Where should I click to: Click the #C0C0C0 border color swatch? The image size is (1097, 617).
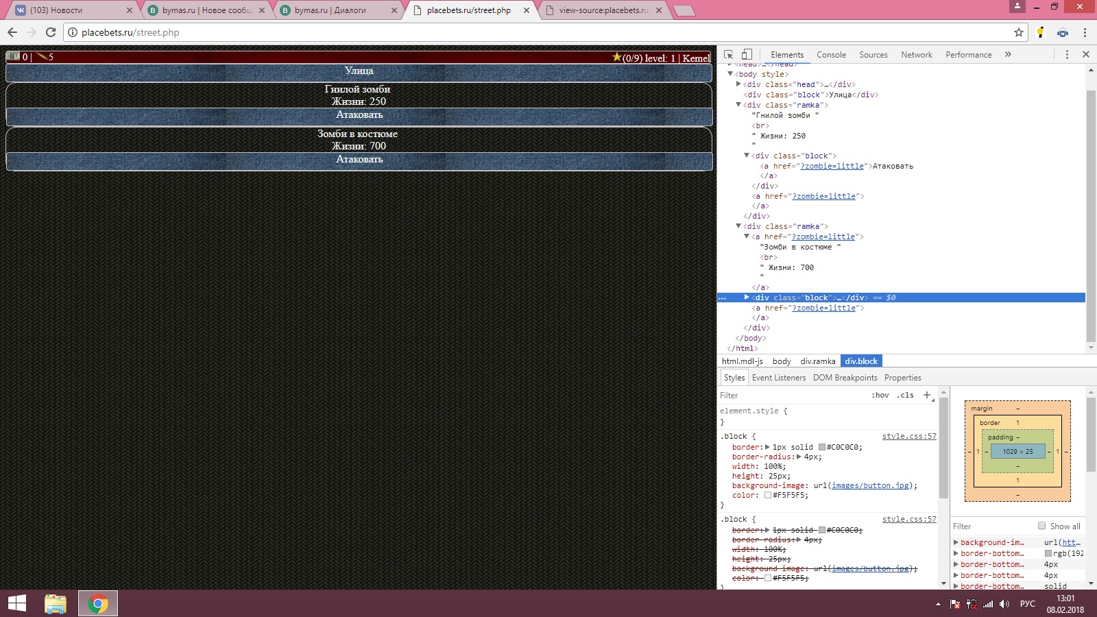(x=822, y=447)
